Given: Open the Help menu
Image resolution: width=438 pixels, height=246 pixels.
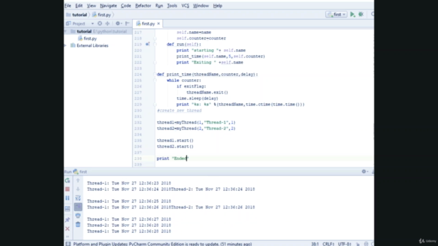Looking at the screenshot, I should tap(218, 5).
